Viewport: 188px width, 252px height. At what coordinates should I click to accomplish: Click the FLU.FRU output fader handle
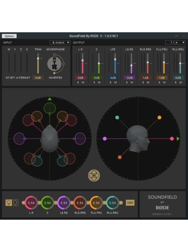(x=164, y=62)
